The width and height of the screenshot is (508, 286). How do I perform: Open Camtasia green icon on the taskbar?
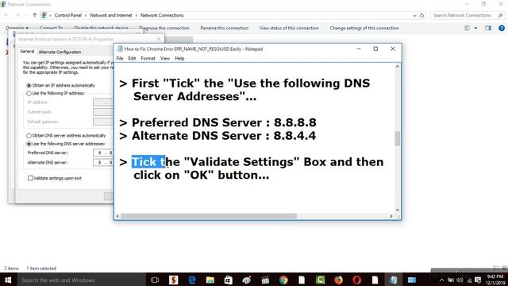pos(320,280)
